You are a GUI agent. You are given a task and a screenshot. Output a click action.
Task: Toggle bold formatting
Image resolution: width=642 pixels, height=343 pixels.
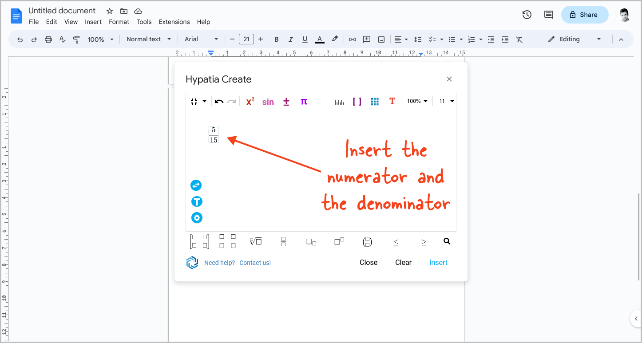pyautogui.click(x=276, y=39)
